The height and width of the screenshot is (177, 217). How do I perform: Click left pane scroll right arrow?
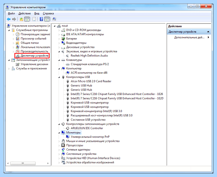tap(48, 163)
